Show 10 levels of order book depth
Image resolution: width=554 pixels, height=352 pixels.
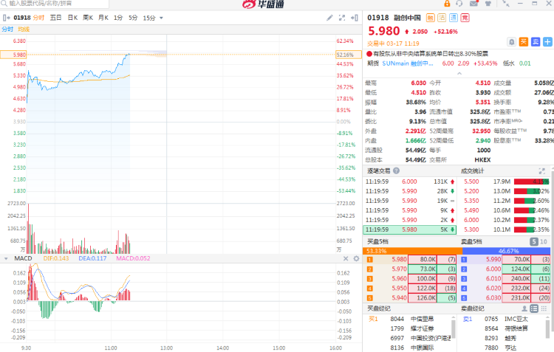(544, 242)
